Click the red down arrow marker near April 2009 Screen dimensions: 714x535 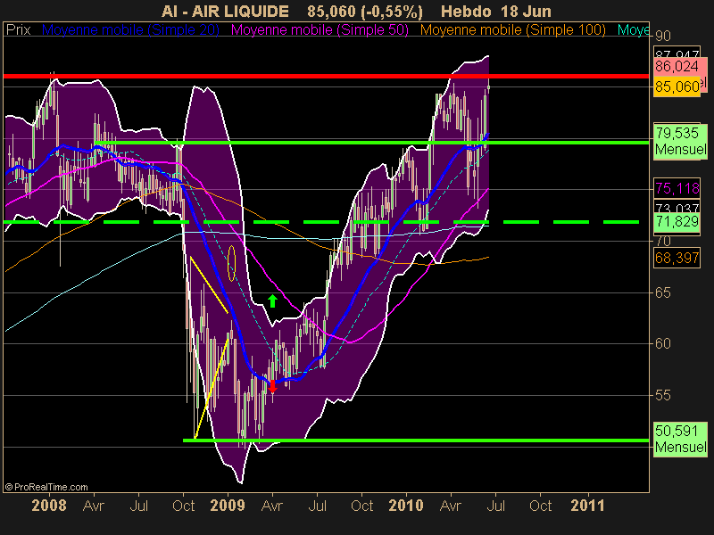coord(272,386)
